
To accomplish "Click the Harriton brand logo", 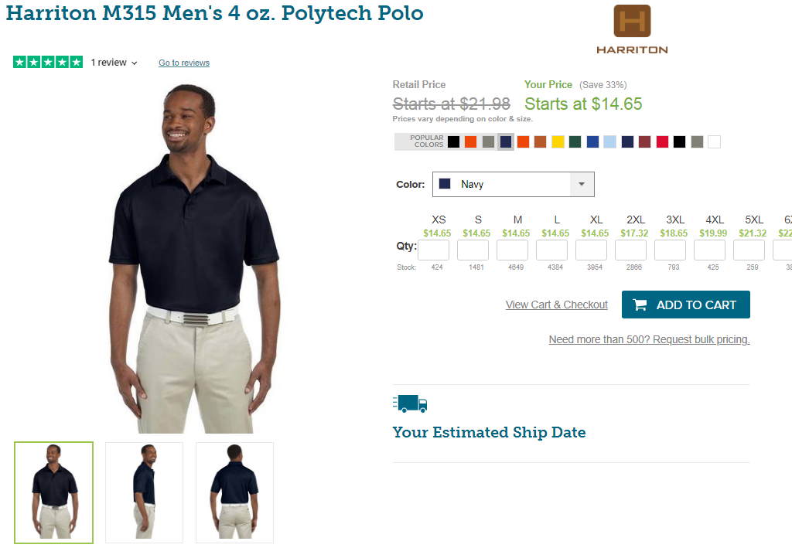I will tap(632, 29).
